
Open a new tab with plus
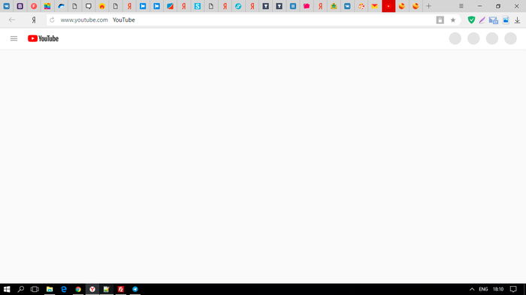pos(429,6)
